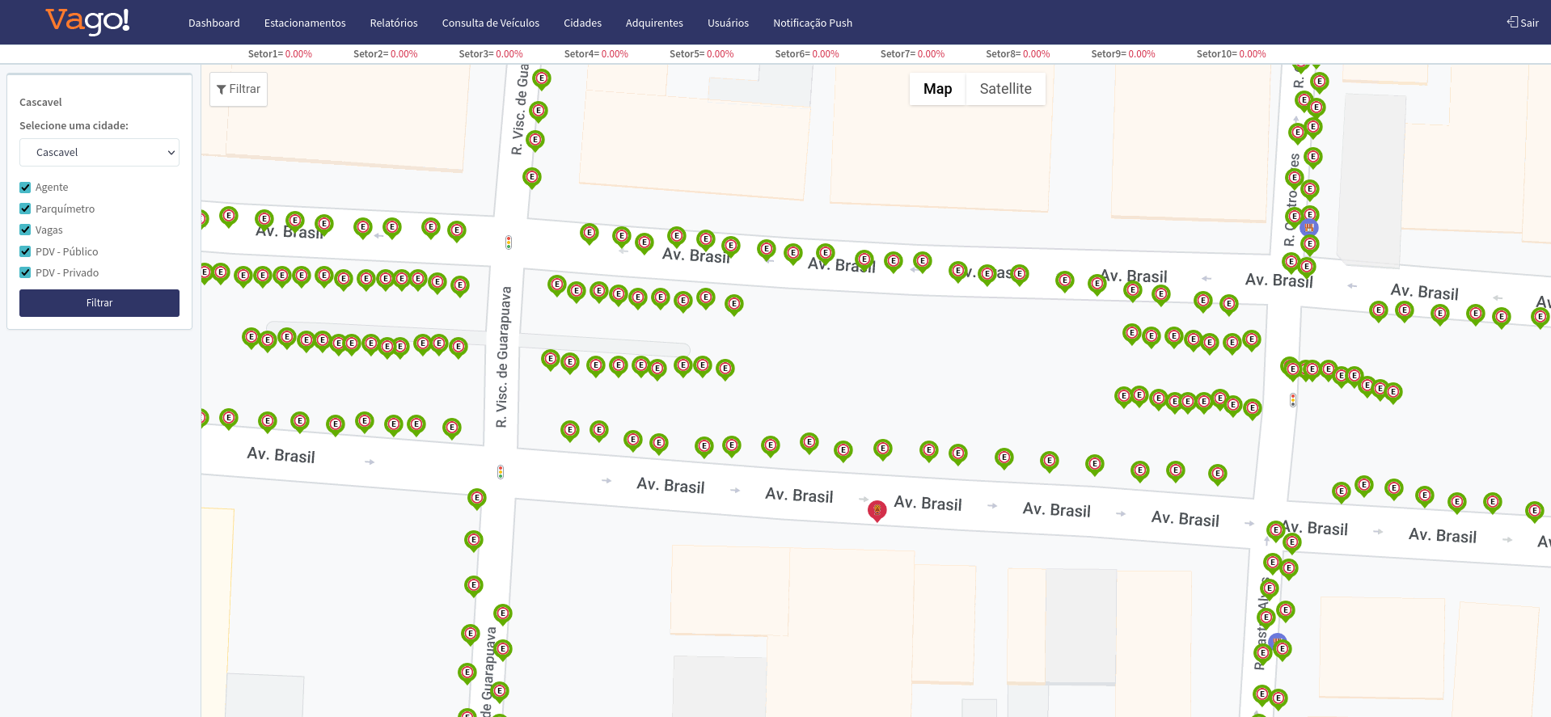This screenshot has width=1551, height=717.
Task: Click blue marker on R. Castro Alves south of Av. Brasil
Action: click(x=1277, y=642)
